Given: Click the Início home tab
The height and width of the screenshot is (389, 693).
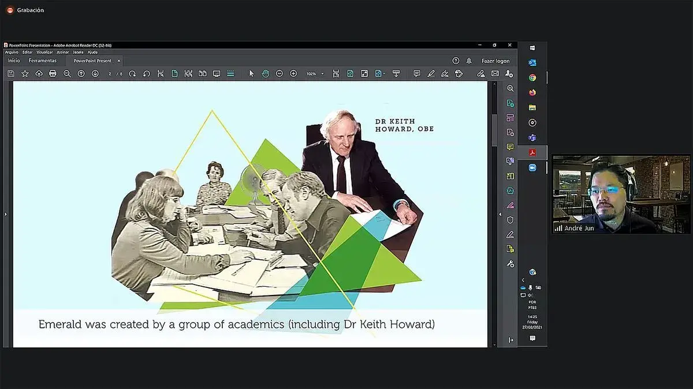Looking at the screenshot, I should click(14, 61).
